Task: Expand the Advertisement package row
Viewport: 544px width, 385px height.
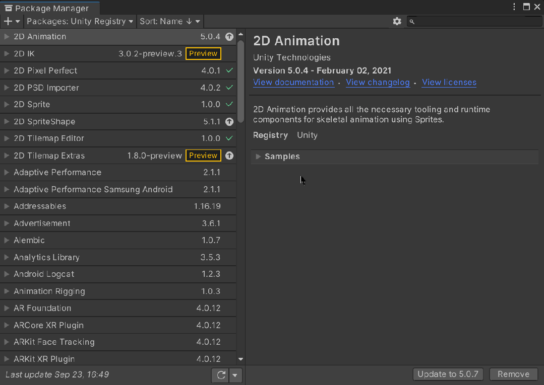Action: click(6, 223)
